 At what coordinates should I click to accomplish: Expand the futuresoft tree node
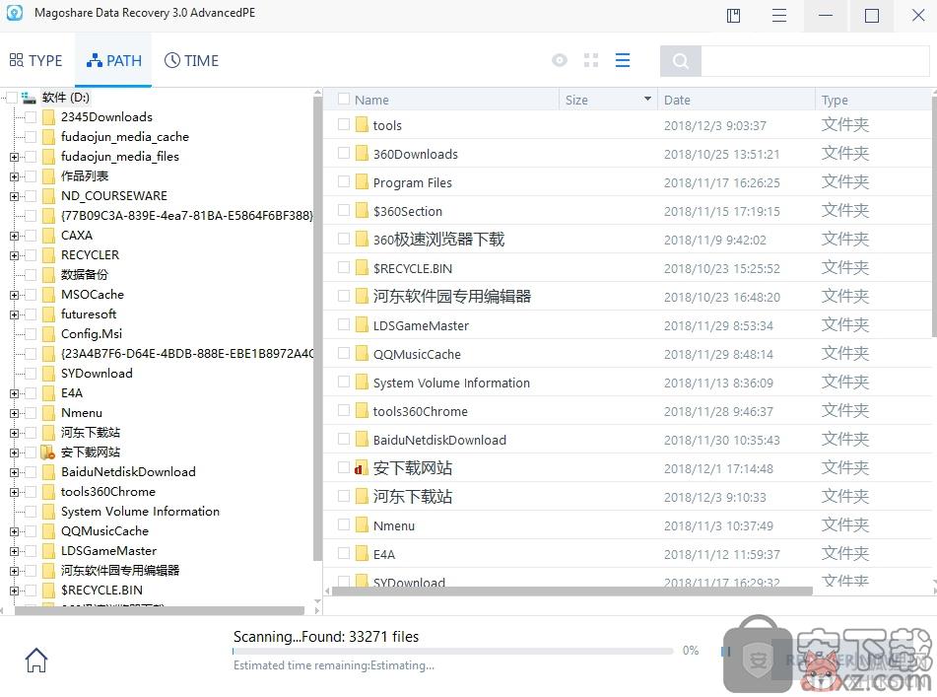pyautogui.click(x=14, y=314)
